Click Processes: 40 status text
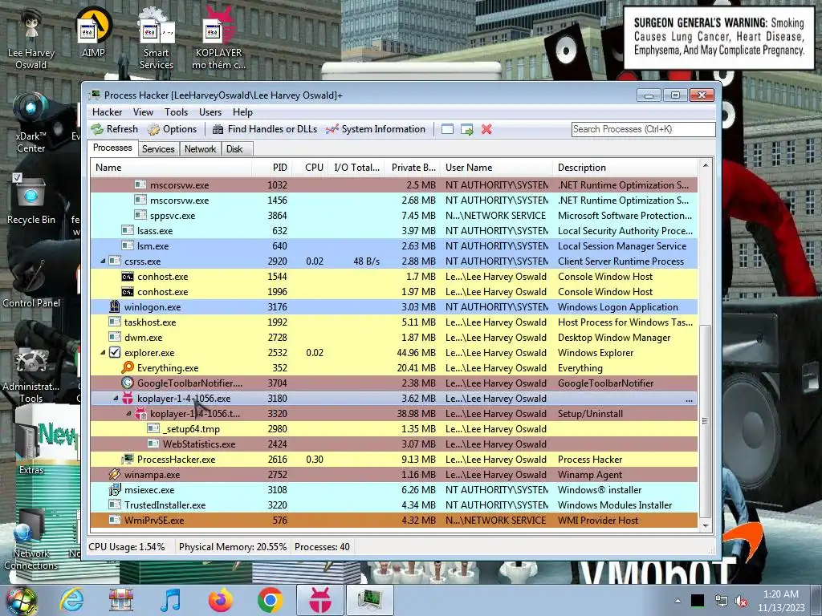The height and width of the screenshot is (616, 822). (322, 547)
